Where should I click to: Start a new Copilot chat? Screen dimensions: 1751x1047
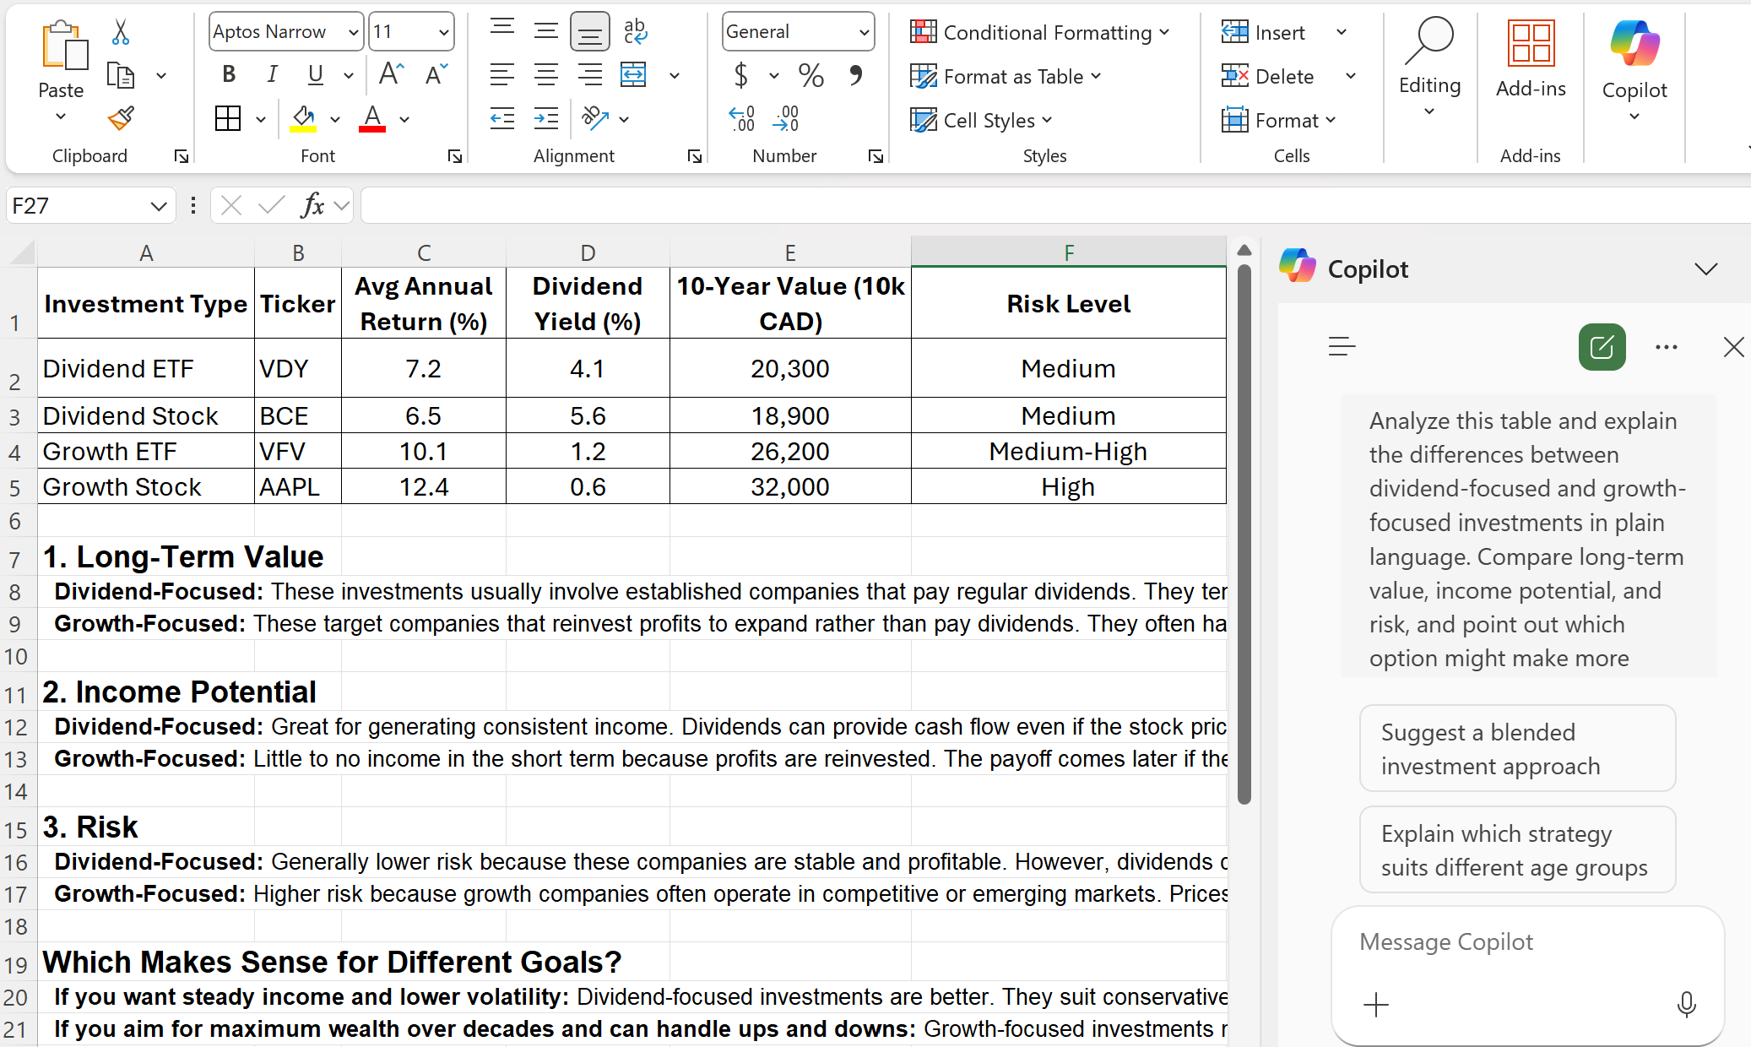(1602, 347)
